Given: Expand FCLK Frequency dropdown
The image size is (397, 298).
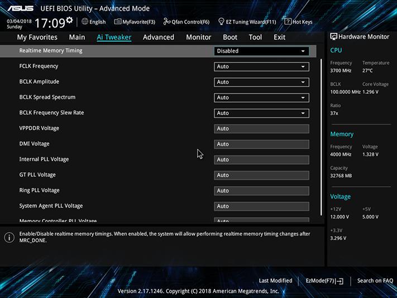Looking at the screenshot, I should click(261, 67).
